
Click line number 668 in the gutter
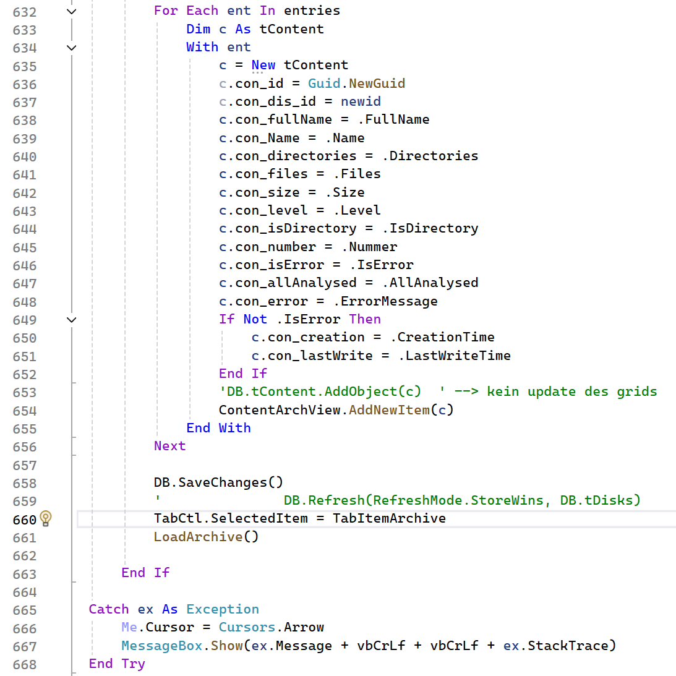(25, 665)
